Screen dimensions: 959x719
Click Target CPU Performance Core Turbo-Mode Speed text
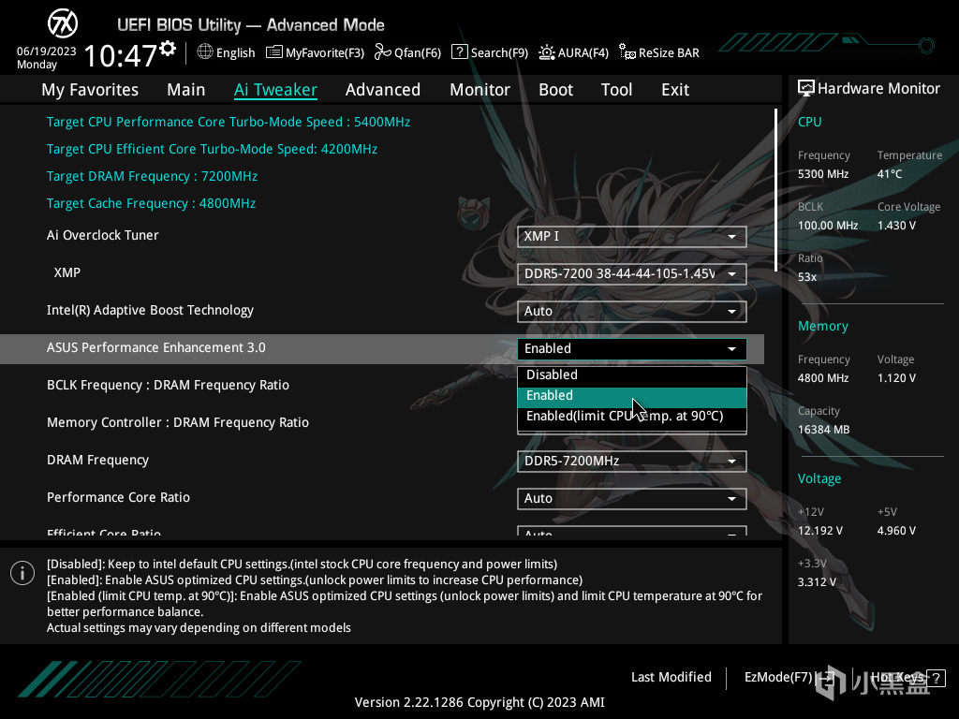coord(229,122)
